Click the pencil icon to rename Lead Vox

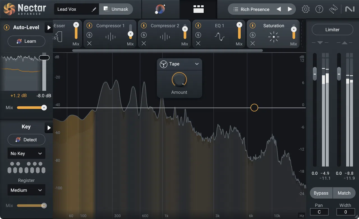(x=94, y=9)
